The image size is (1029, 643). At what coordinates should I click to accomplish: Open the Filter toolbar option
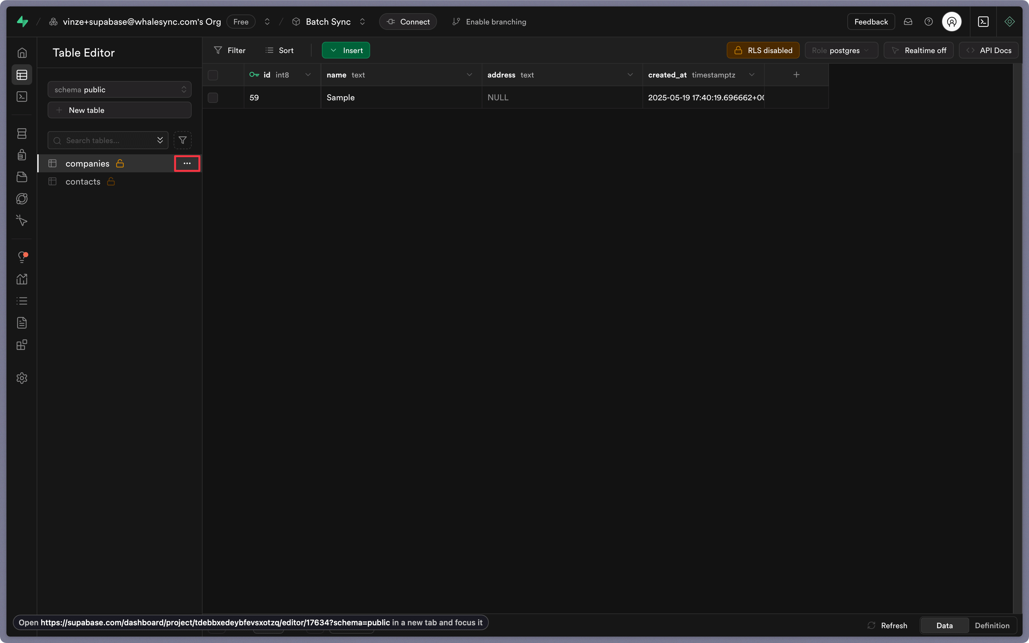[230, 50]
